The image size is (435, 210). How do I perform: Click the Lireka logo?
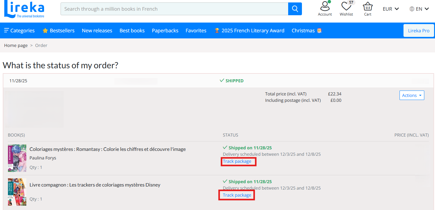[24, 9]
